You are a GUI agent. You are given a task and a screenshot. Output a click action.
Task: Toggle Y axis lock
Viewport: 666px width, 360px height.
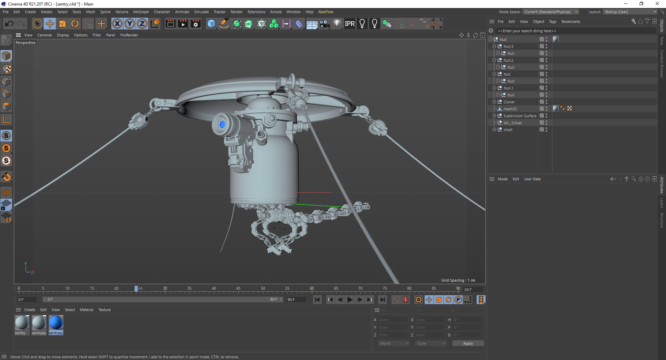[130, 24]
